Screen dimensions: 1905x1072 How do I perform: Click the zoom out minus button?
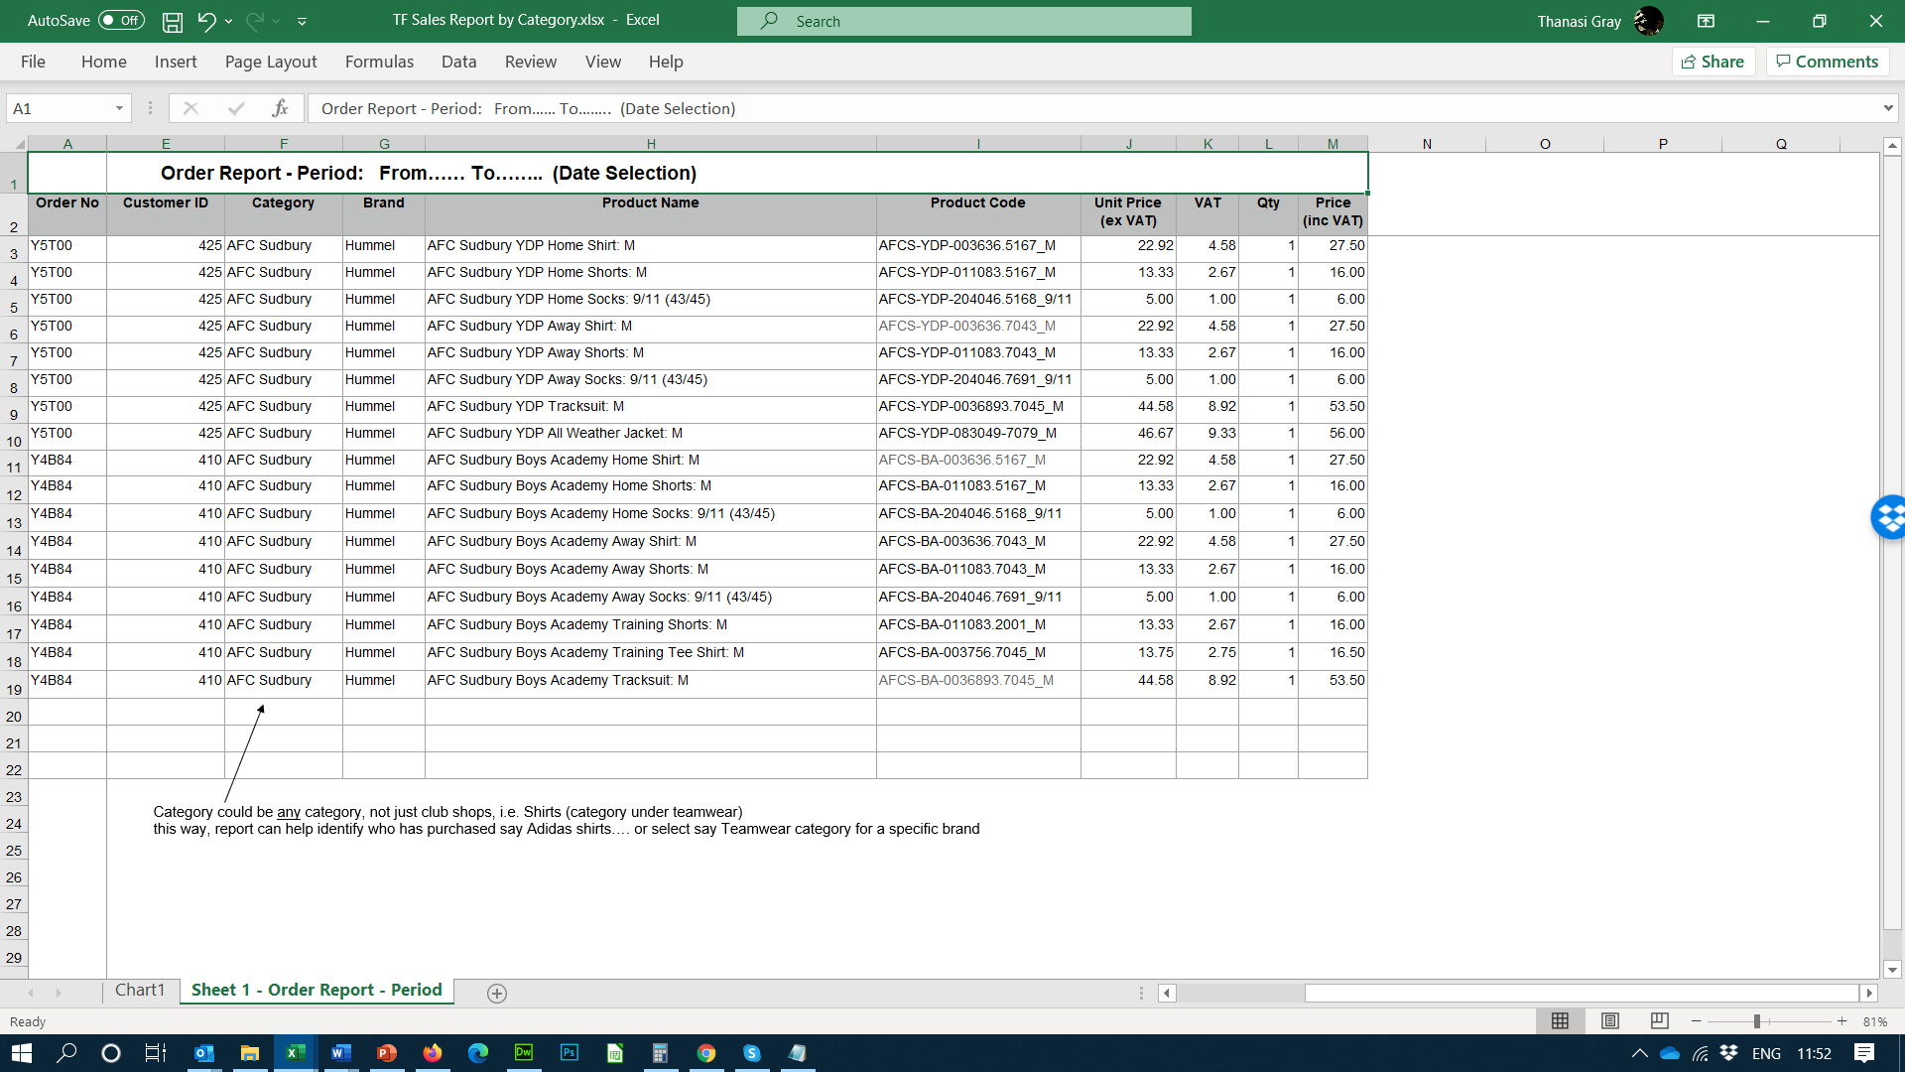coord(1697,1021)
